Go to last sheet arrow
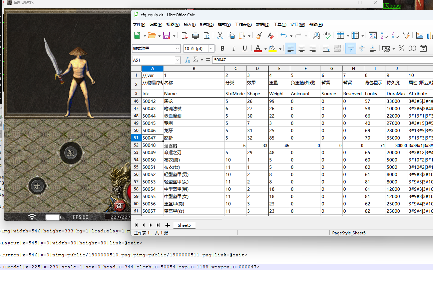The width and height of the screenshot is (433, 285). point(158,225)
